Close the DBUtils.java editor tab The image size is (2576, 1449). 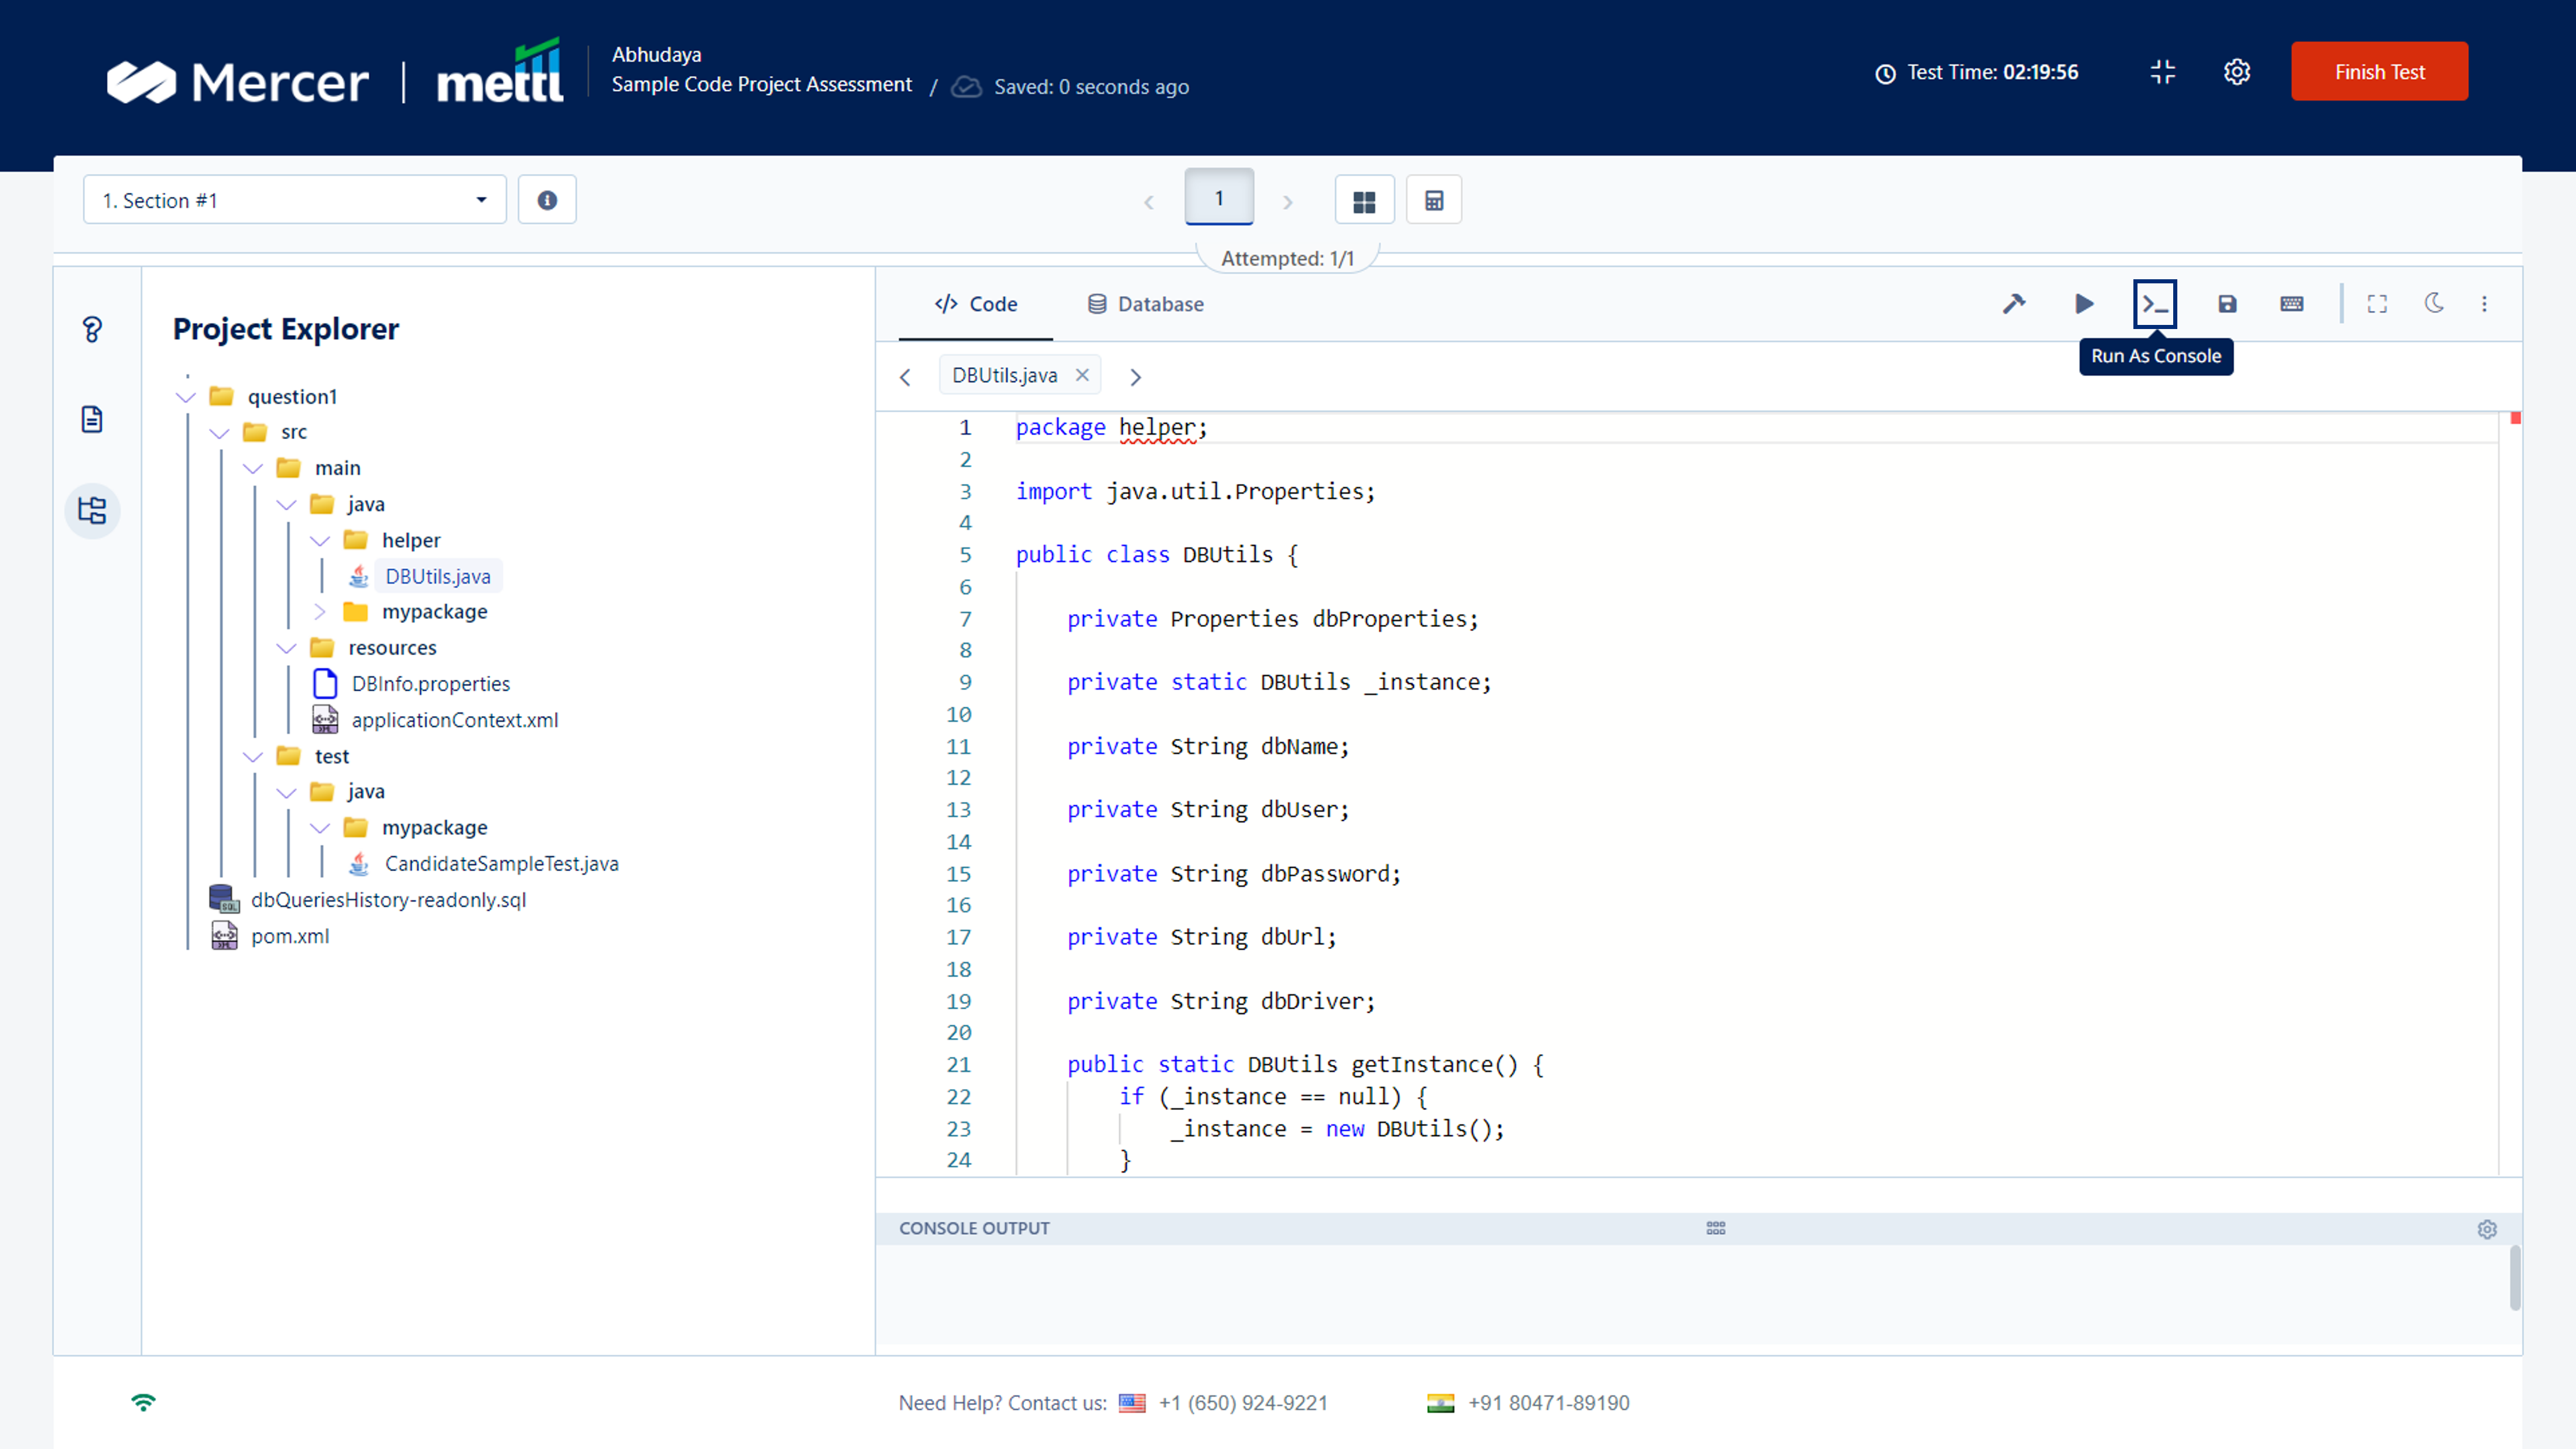tap(1082, 375)
